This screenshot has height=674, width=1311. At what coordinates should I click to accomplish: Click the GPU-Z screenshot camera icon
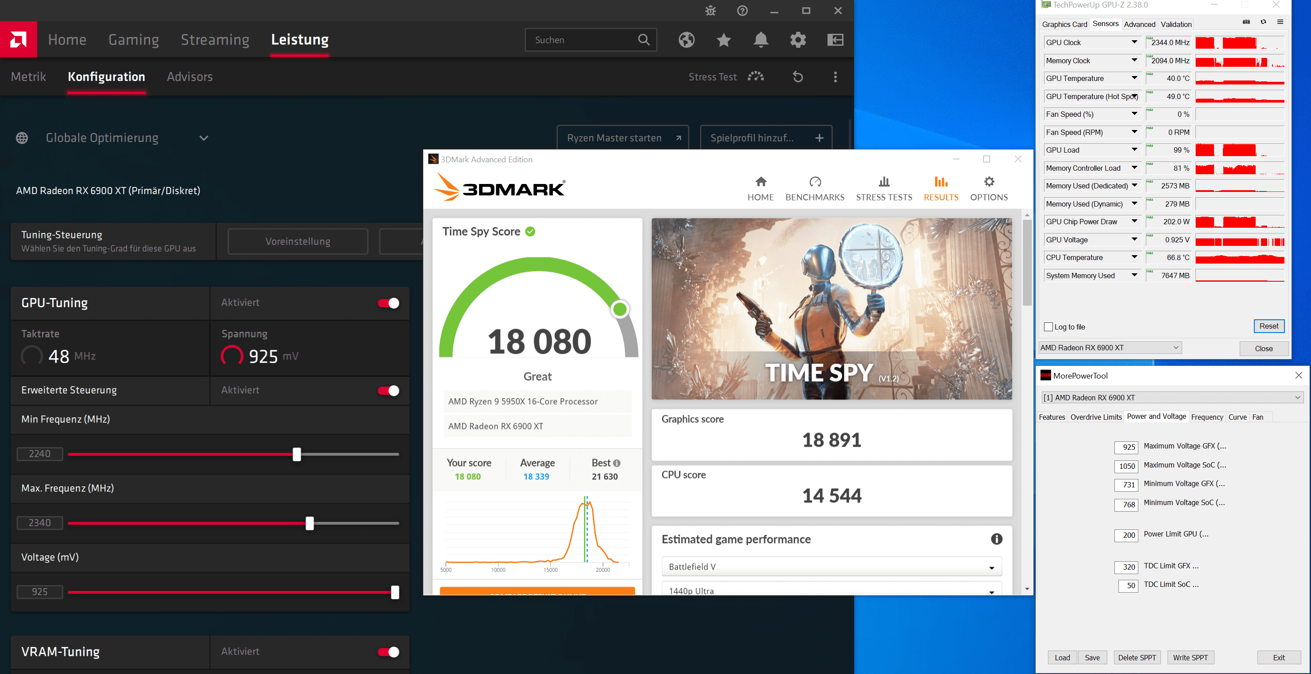[1246, 22]
